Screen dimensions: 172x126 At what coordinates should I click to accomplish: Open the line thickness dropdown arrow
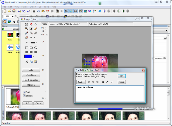coord(37,43)
